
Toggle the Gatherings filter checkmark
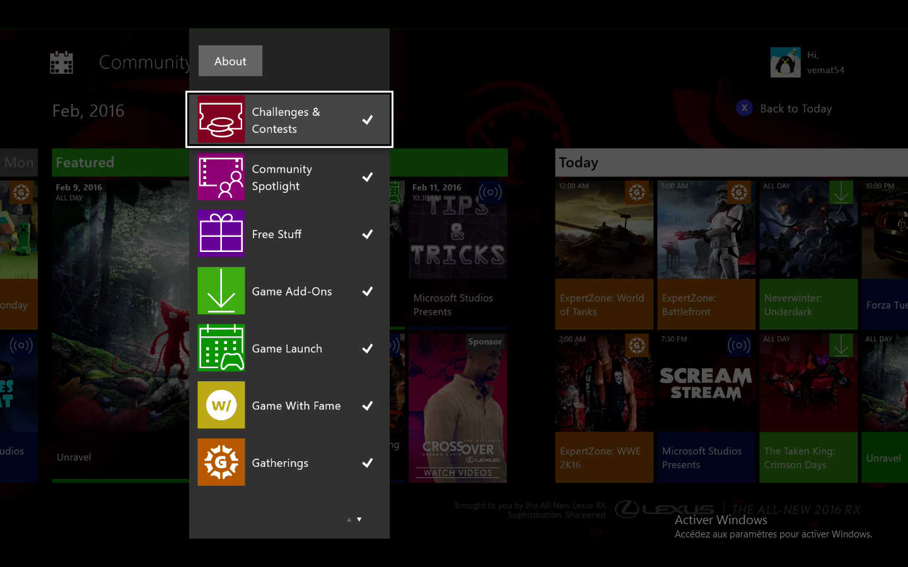(x=368, y=463)
